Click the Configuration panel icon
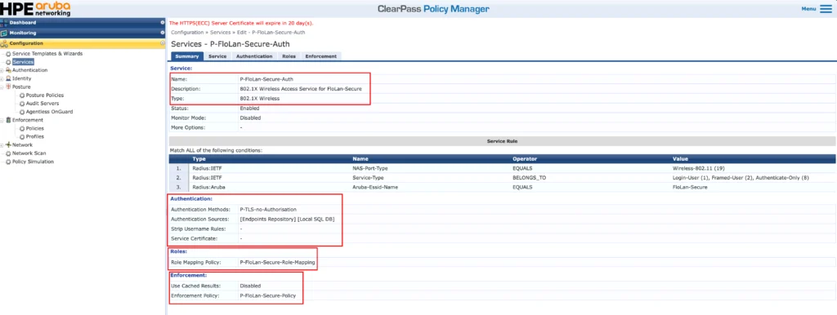 [4, 43]
